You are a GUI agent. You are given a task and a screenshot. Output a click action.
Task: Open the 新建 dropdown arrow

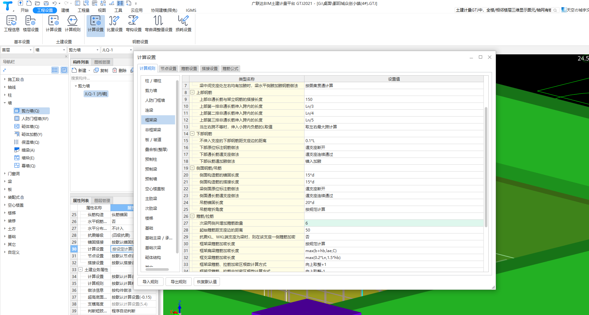[x=89, y=70]
